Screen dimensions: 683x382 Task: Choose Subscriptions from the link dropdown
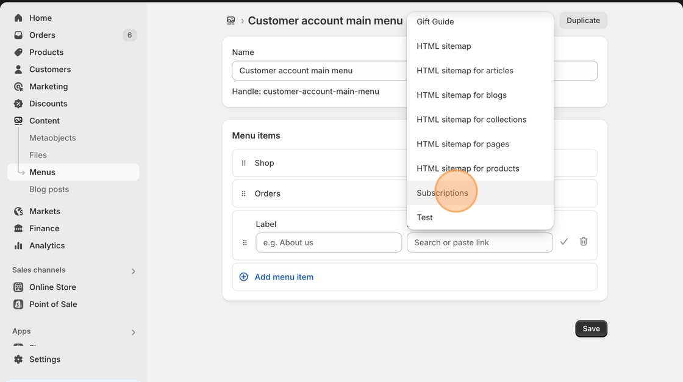tap(442, 193)
